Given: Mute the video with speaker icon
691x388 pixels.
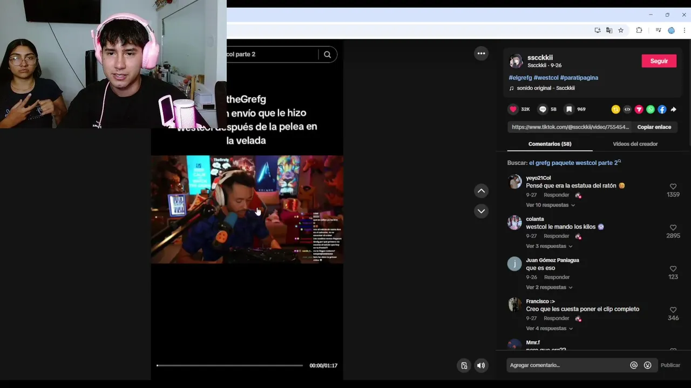Looking at the screenshot, I should [480, 365].
